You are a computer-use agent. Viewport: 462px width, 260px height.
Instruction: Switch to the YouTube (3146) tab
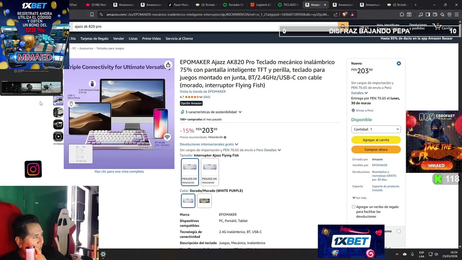pos(96,5)
